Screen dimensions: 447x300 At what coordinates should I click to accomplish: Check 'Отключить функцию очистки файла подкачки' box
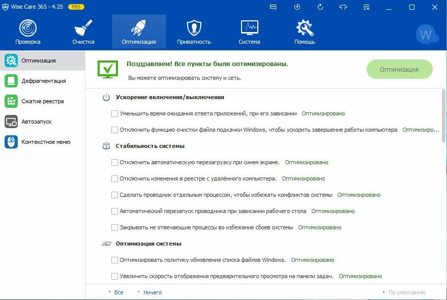coord(114,130)
